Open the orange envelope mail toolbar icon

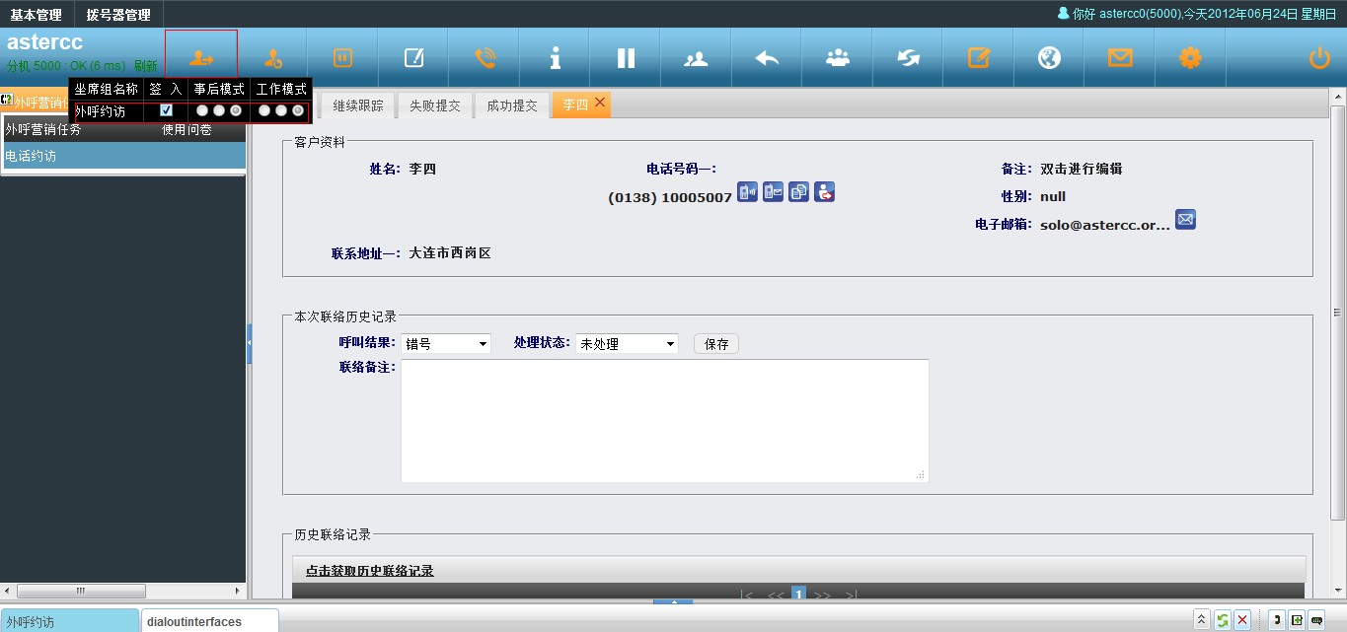1120,57
